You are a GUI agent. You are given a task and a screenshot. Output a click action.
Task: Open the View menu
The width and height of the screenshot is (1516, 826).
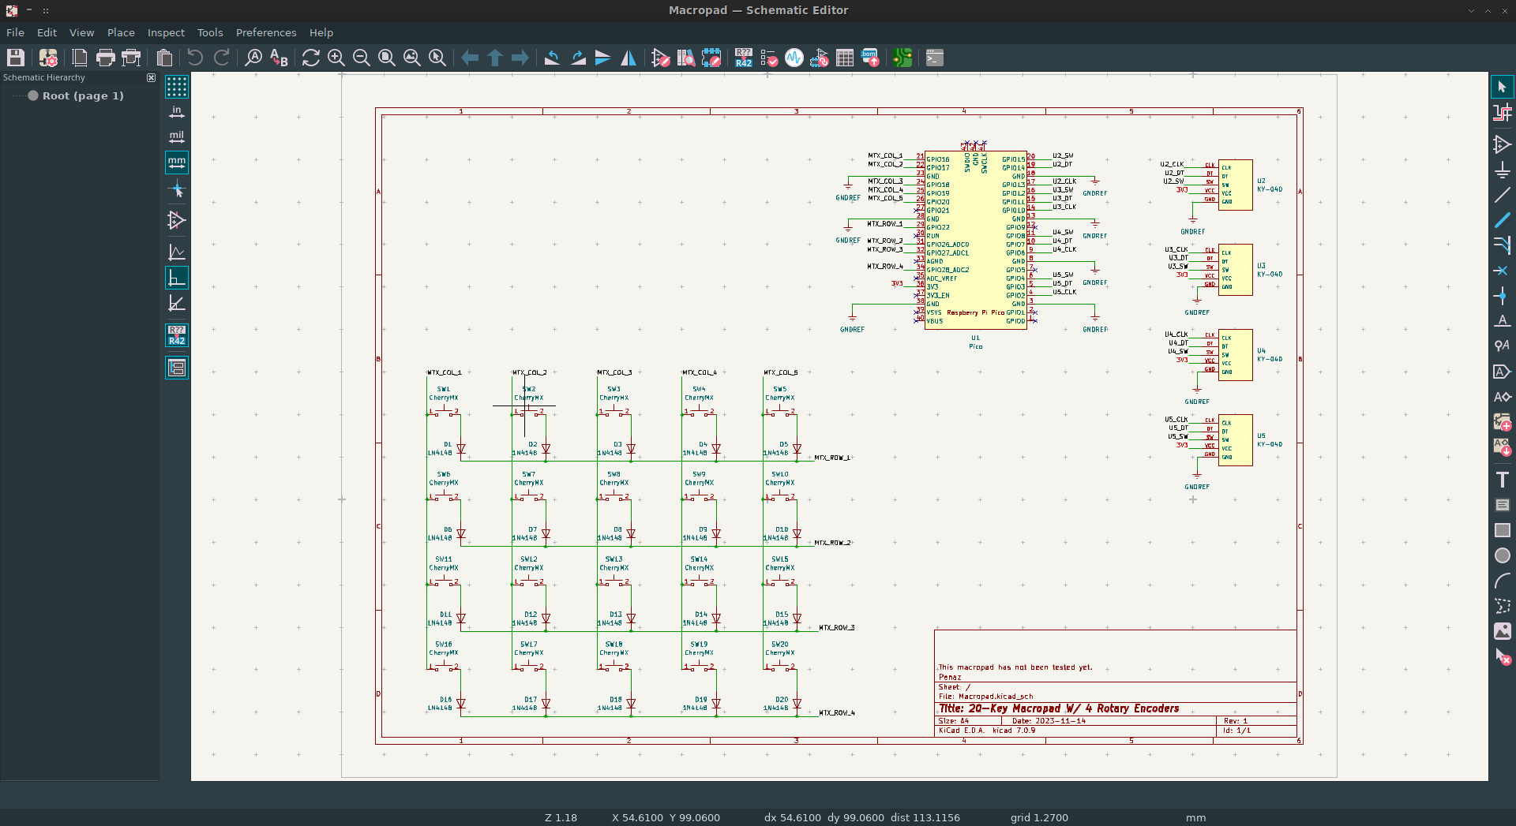pyautogui.click(x=81, y=32)
